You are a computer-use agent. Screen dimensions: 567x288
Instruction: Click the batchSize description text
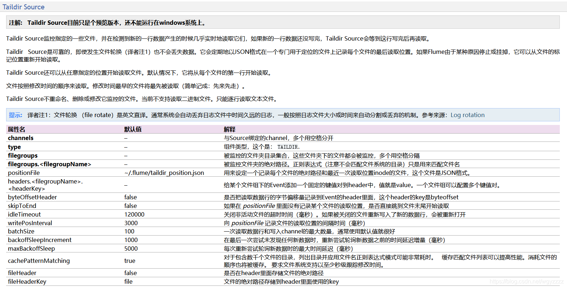pos(309,231)
